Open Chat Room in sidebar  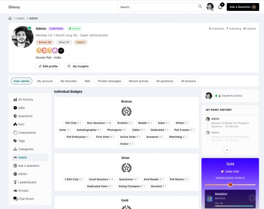pos(26,199)
